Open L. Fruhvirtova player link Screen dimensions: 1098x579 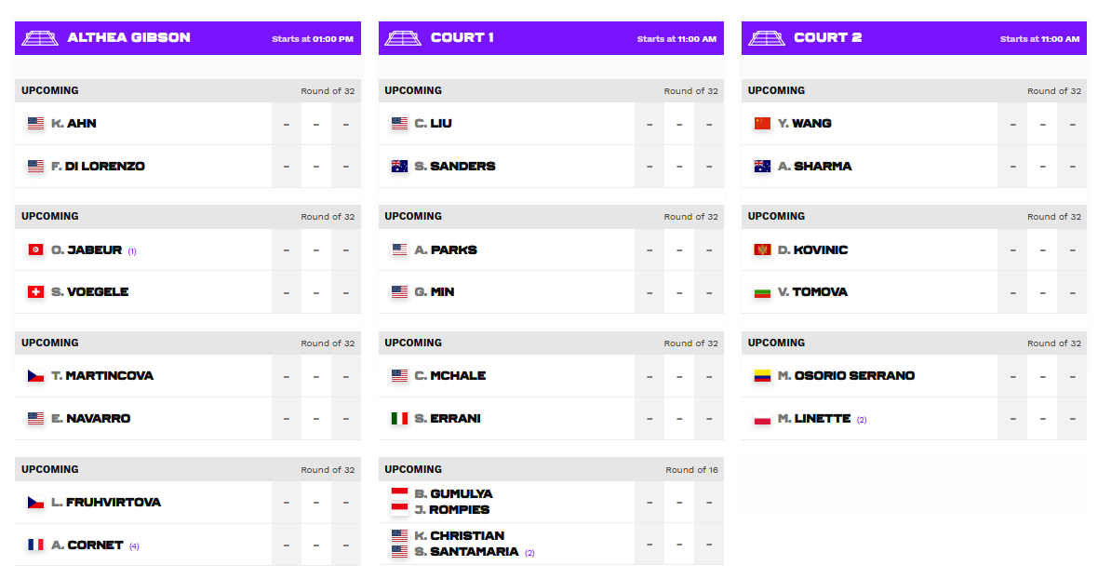(x=106, y=502)
